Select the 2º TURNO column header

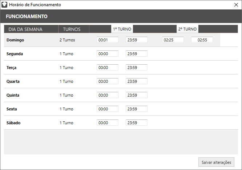coord(187,29)
